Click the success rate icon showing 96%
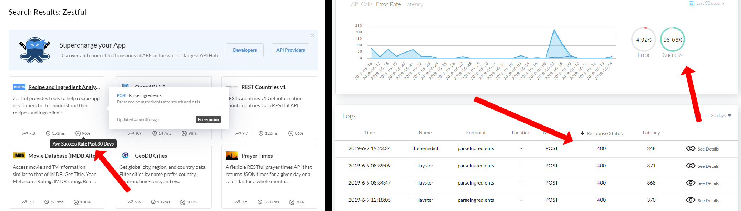The image size is (741, 211). click(78, 133)
